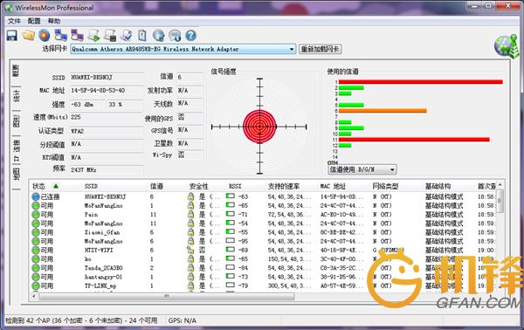Image resolution: width=524 pixels, height=330 pixels.
Task: Click the clipboard toolbar icon
Action: pos(142,35)
